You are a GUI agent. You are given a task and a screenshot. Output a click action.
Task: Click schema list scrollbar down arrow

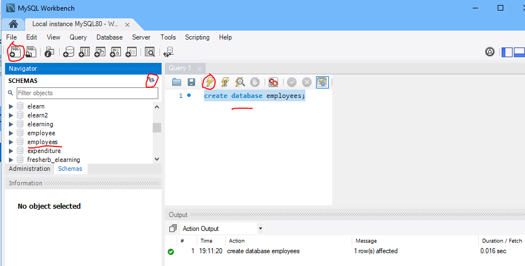click(x=157, y=159)
